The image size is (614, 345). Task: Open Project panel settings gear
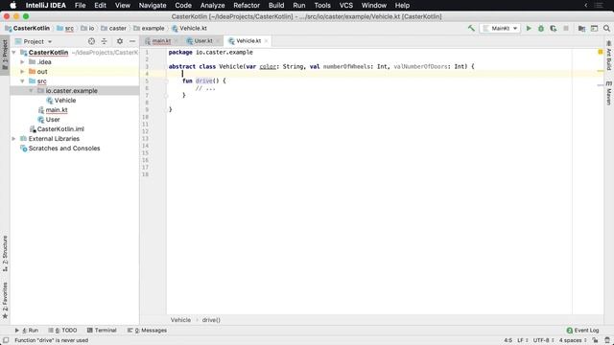click(x=120, y=41)
